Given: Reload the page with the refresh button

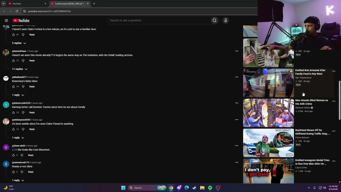Looking at the screenshot, I should point(17,11).
